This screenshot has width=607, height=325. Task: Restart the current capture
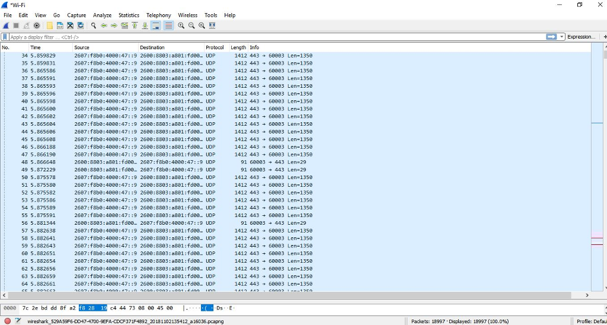(x=26, y=26)
